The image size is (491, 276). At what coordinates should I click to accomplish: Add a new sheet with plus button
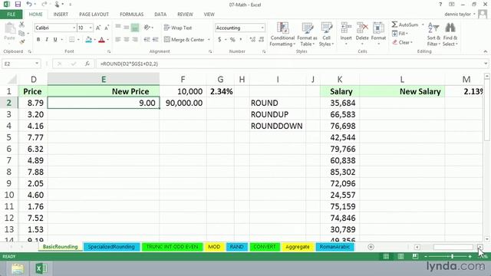click(371, 247)
